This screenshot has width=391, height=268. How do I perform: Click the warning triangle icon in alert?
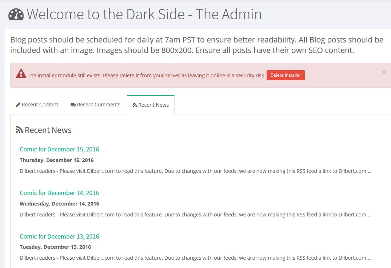pyautogui.click(x=21, y=74)
